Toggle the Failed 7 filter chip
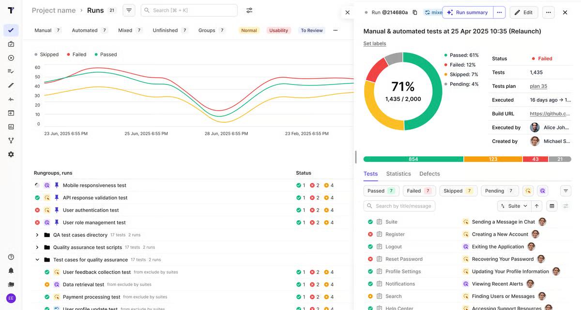The width and height of the screenshot is (581, 310). pos(419,191)
